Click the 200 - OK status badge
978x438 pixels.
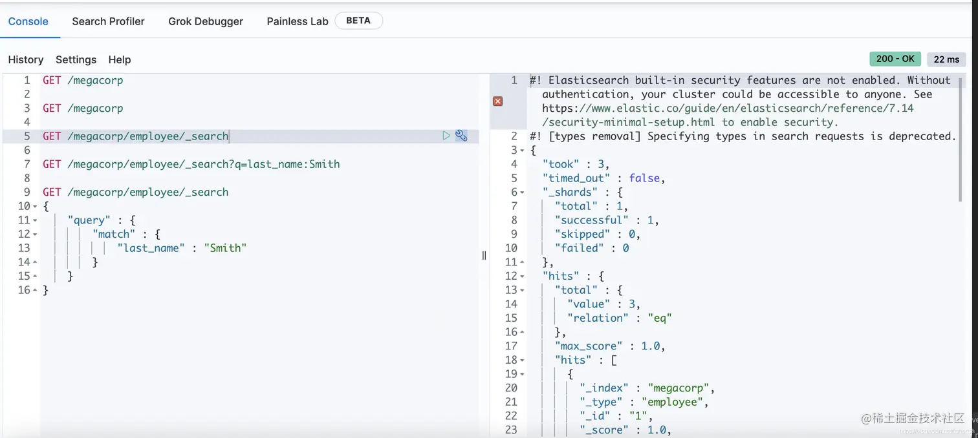895,59
